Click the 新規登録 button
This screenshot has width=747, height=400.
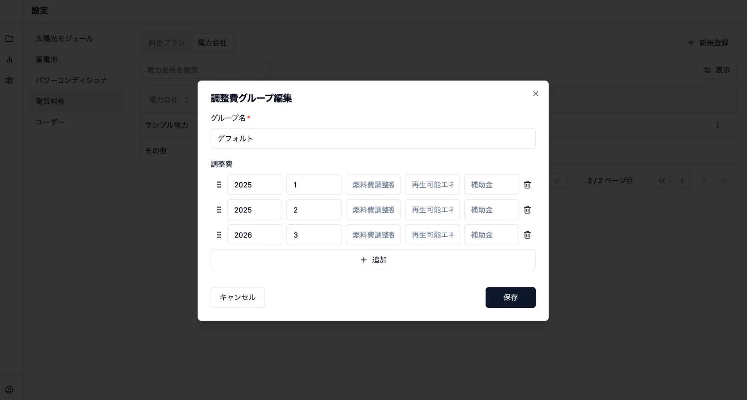pos(708,43)
